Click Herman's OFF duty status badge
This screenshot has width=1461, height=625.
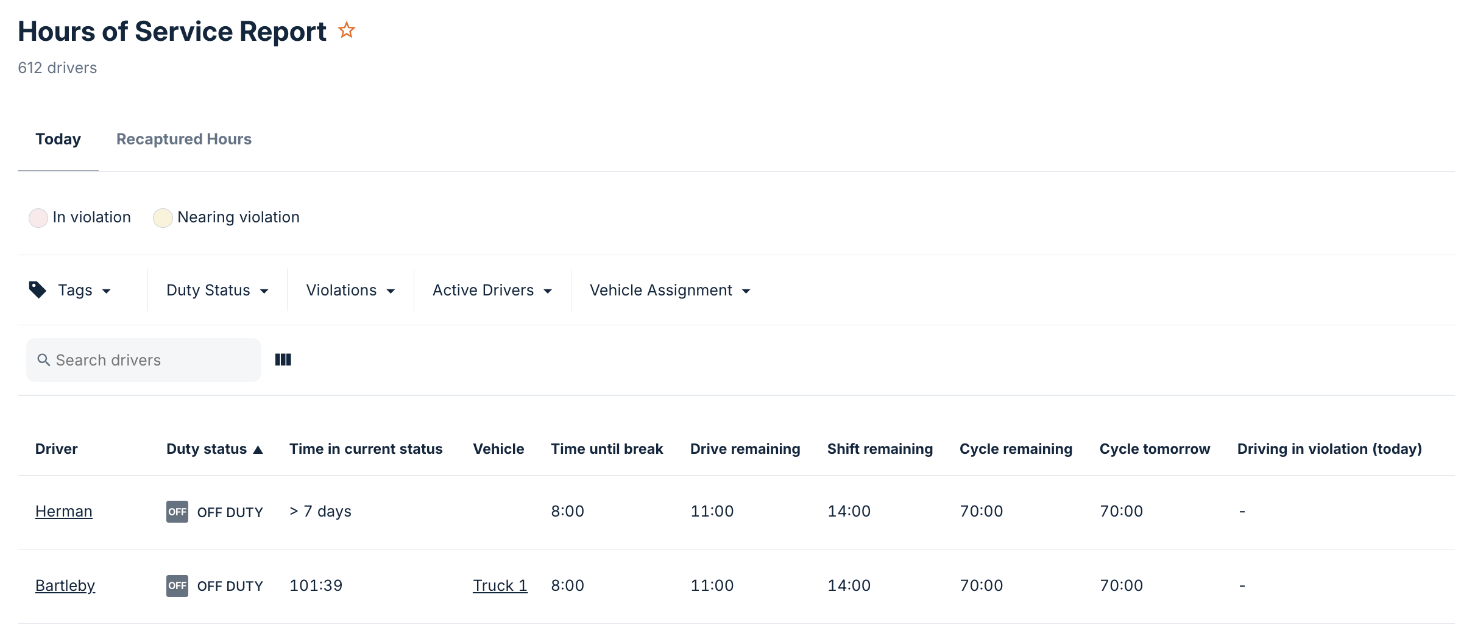point(177,512)
